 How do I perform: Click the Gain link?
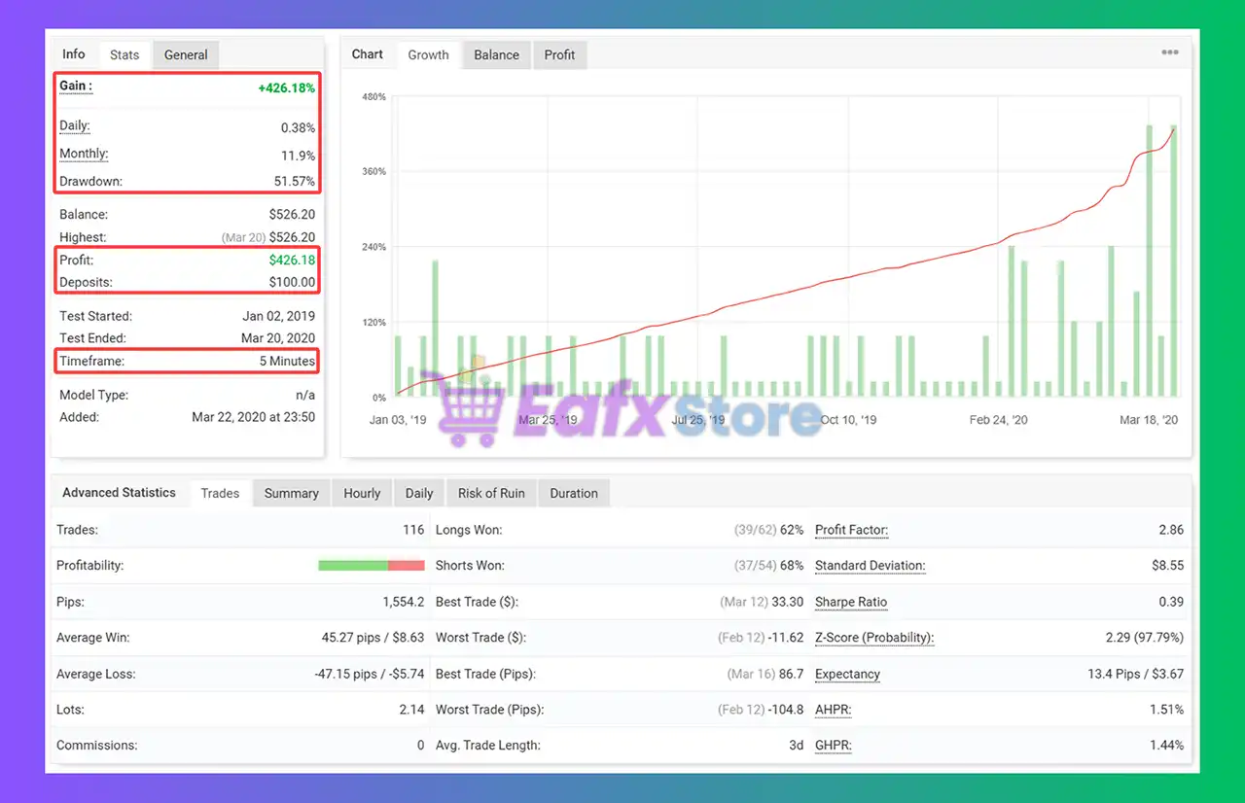point(74,86)
